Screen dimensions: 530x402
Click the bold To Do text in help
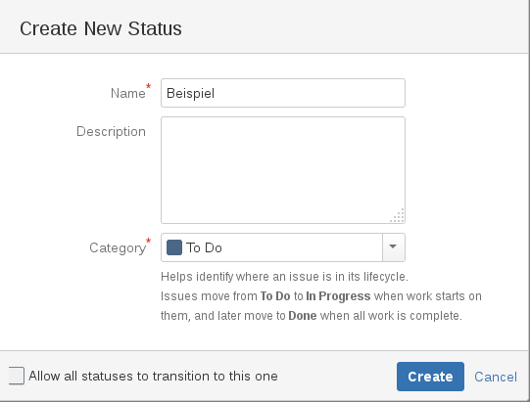(x=275, y=296)
